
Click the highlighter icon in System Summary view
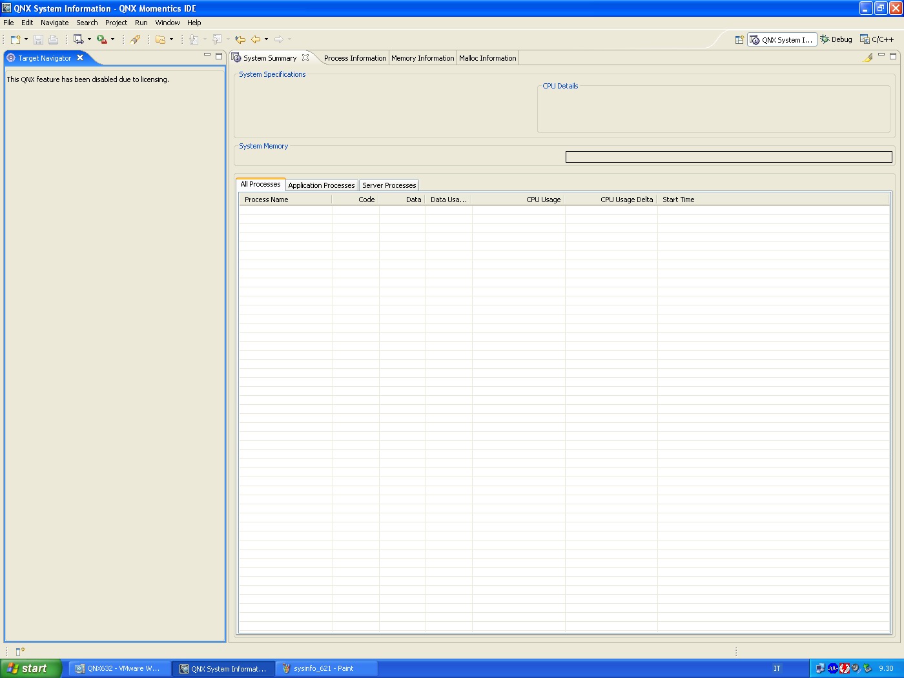pos(868,57)
